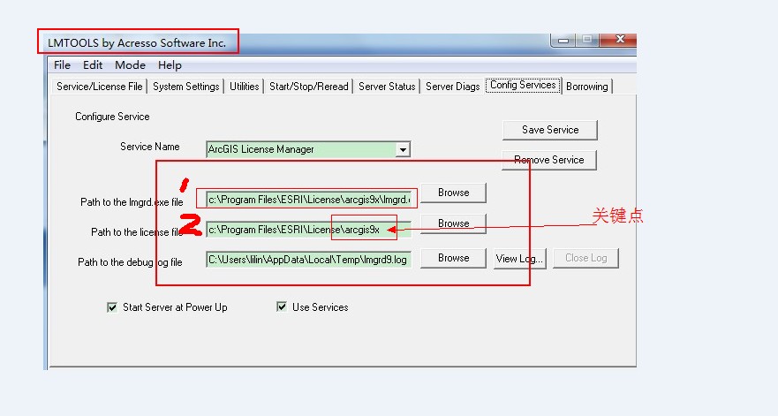Expand the Service Name dropdown arrow

coord(403,149)
